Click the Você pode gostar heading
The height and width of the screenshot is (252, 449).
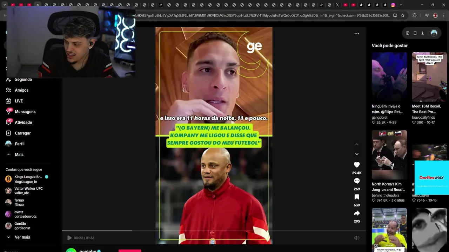[390, 45]
